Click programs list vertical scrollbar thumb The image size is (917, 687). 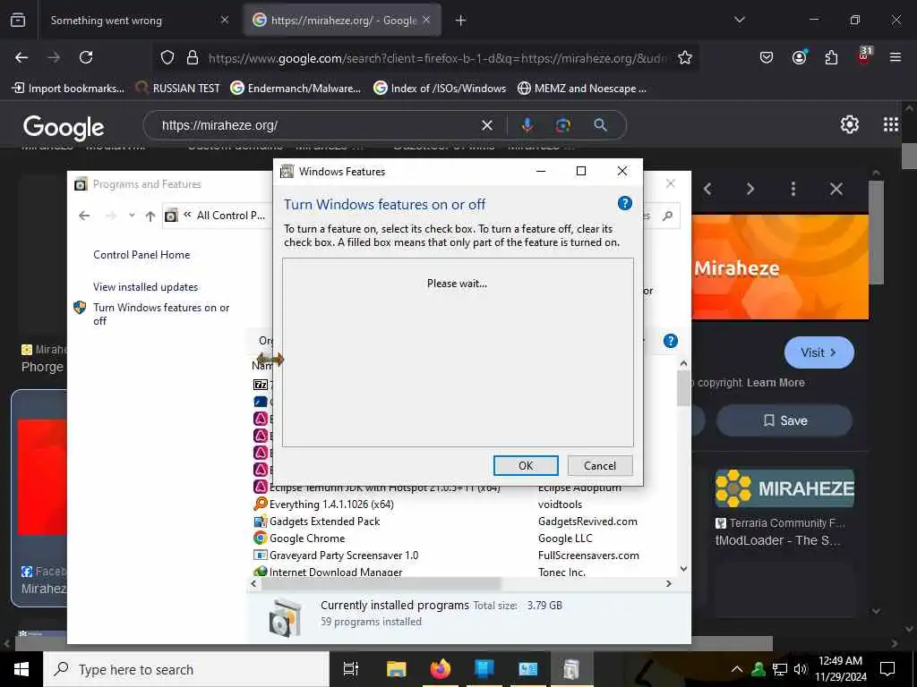(683, 388)
